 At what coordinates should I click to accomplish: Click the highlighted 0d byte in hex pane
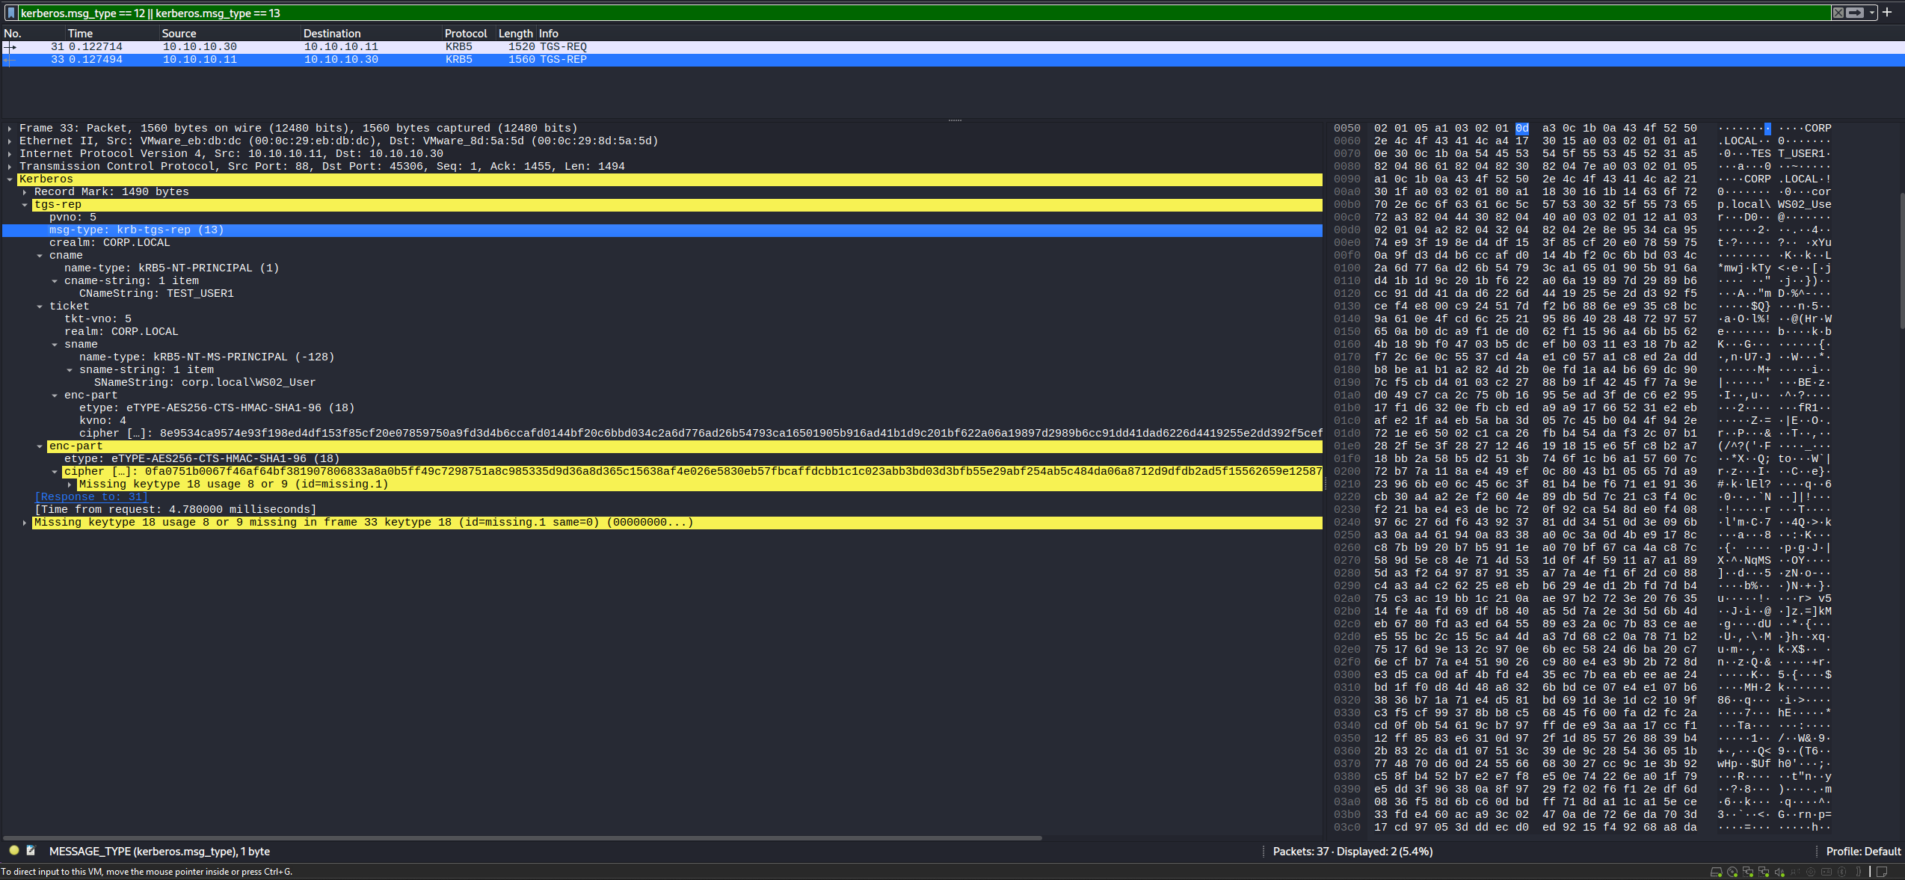1521,129
